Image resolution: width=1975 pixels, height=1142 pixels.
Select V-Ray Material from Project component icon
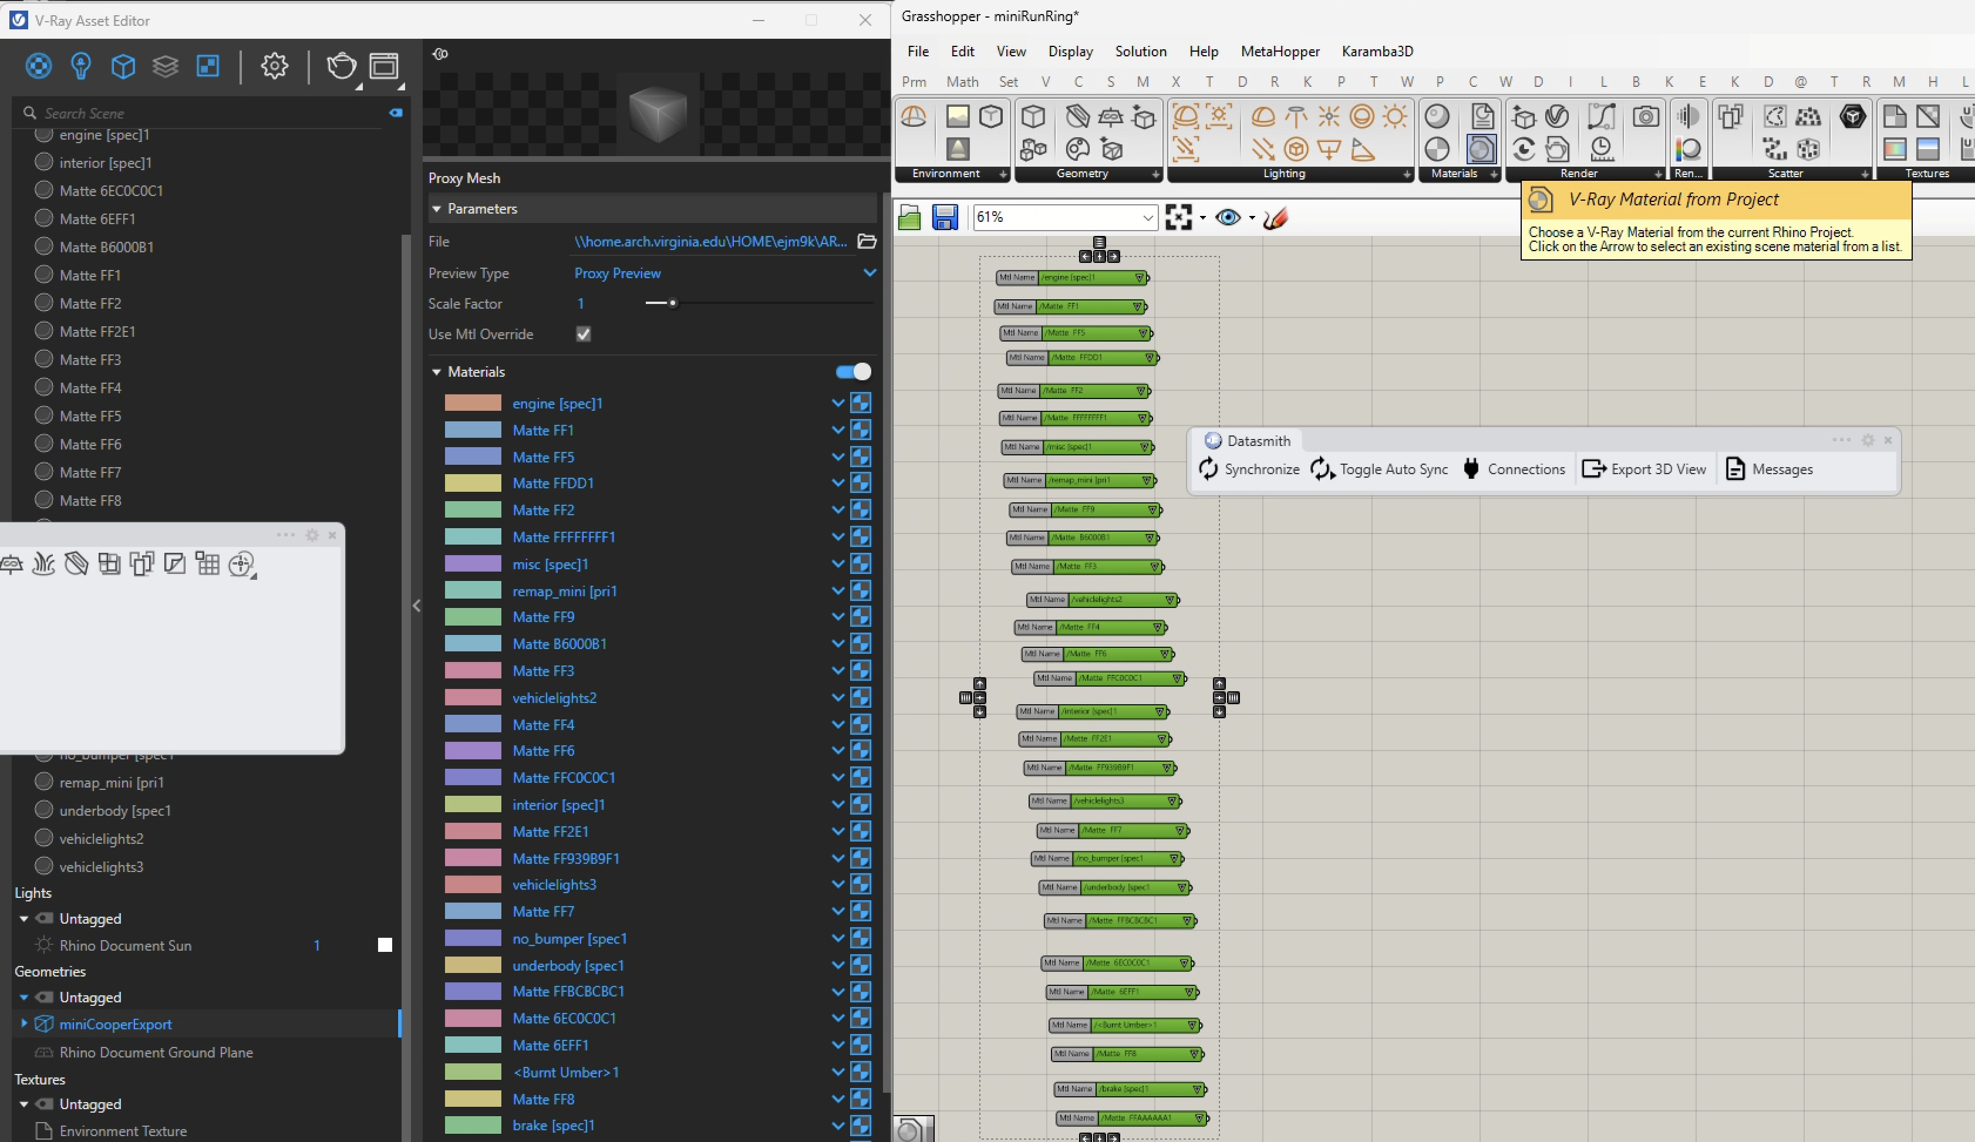click(x=1481, y=149)
